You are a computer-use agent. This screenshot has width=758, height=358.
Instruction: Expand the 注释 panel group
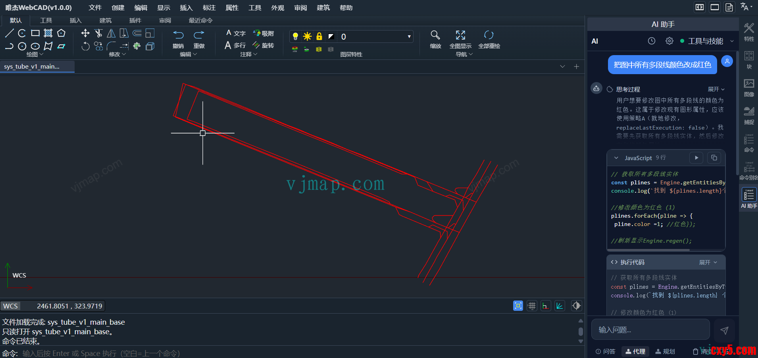coord(249,54)
